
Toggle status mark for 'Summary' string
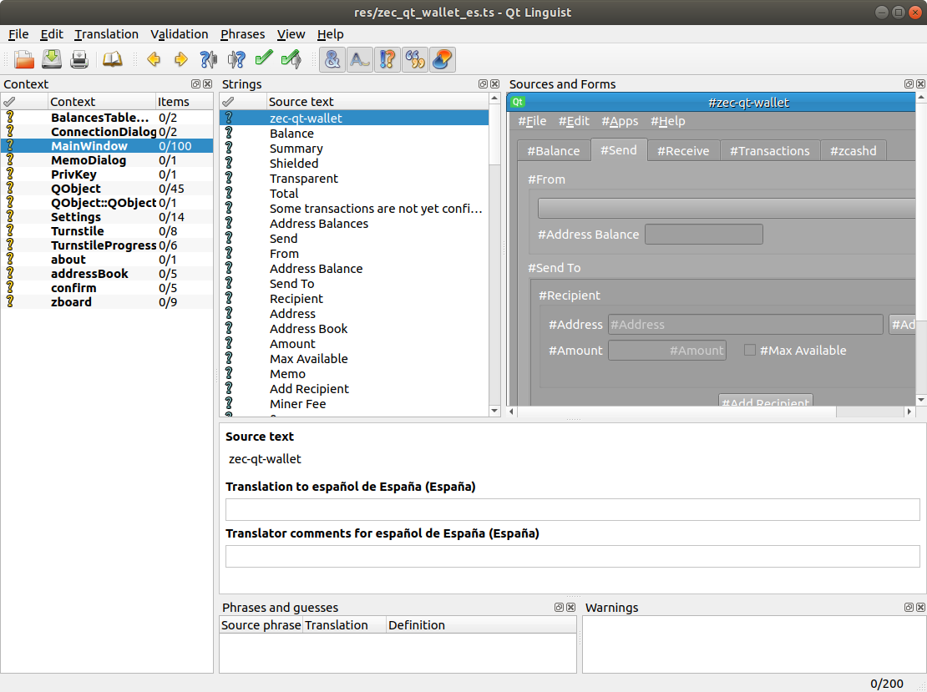[229, 149]
